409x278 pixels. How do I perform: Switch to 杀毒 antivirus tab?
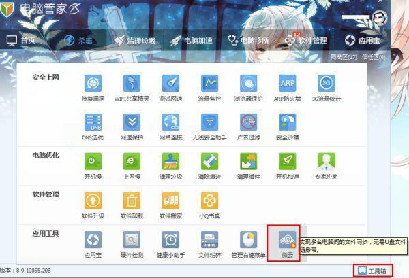point(78,40)
